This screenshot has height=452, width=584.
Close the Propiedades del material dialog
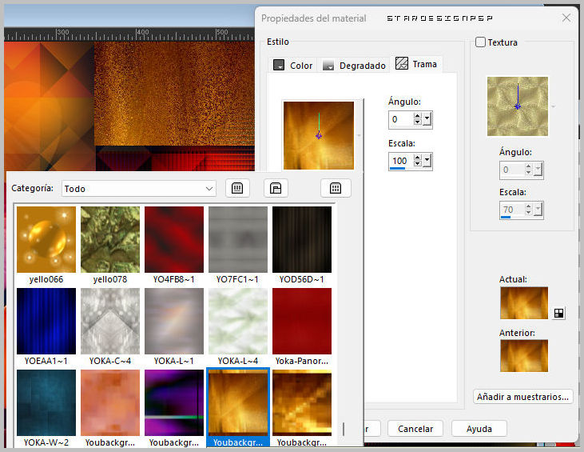566,18
